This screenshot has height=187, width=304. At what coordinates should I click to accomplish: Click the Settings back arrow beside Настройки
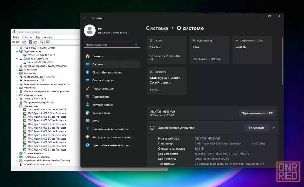pyautogui.click(x=85, y=18)
